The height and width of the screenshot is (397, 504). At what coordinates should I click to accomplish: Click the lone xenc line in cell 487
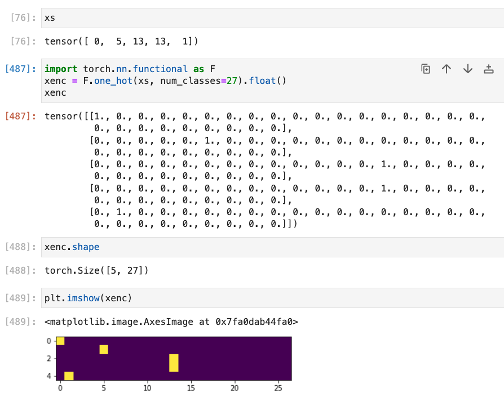click(x=55, y=93)
